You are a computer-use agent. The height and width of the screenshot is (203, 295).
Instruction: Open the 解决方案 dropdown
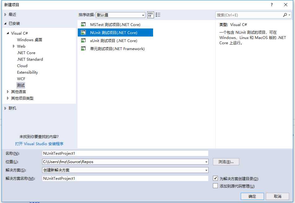pos(206,170)
